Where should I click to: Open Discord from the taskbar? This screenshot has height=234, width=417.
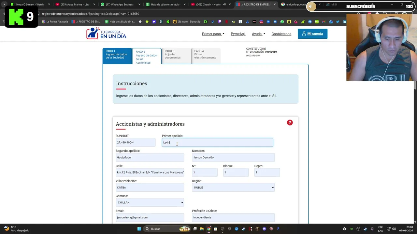pos(264,229)
